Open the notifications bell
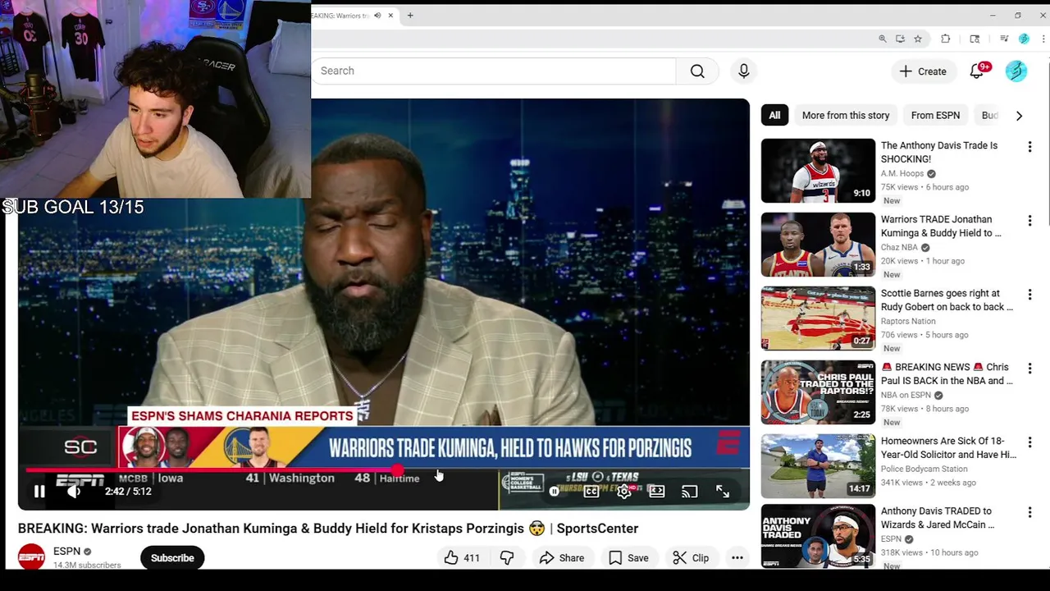The width and height of the screenshot is (1050, 591). (977, 71)
